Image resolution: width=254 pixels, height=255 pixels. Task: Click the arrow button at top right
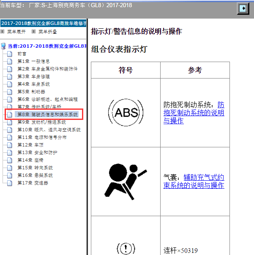pos(243,8)
